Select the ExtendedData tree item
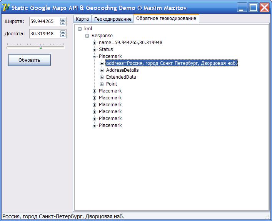Viewport: 272px width, 221px height. (x=121, y=77)
